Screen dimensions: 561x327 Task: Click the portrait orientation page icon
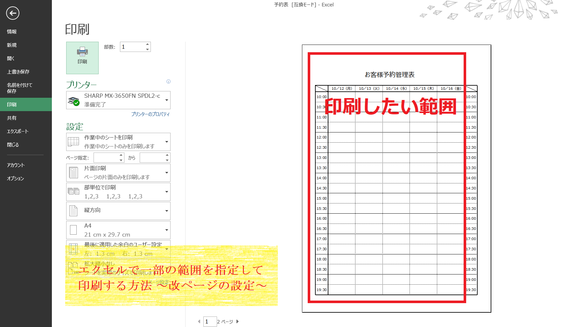(x=74, y=210)
